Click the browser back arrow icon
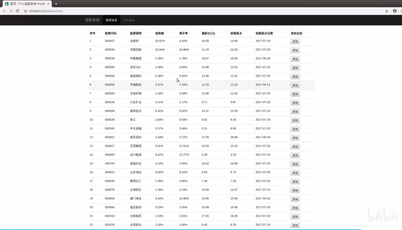This screenshot has width=402, height=230. click(x=4, y=11)
